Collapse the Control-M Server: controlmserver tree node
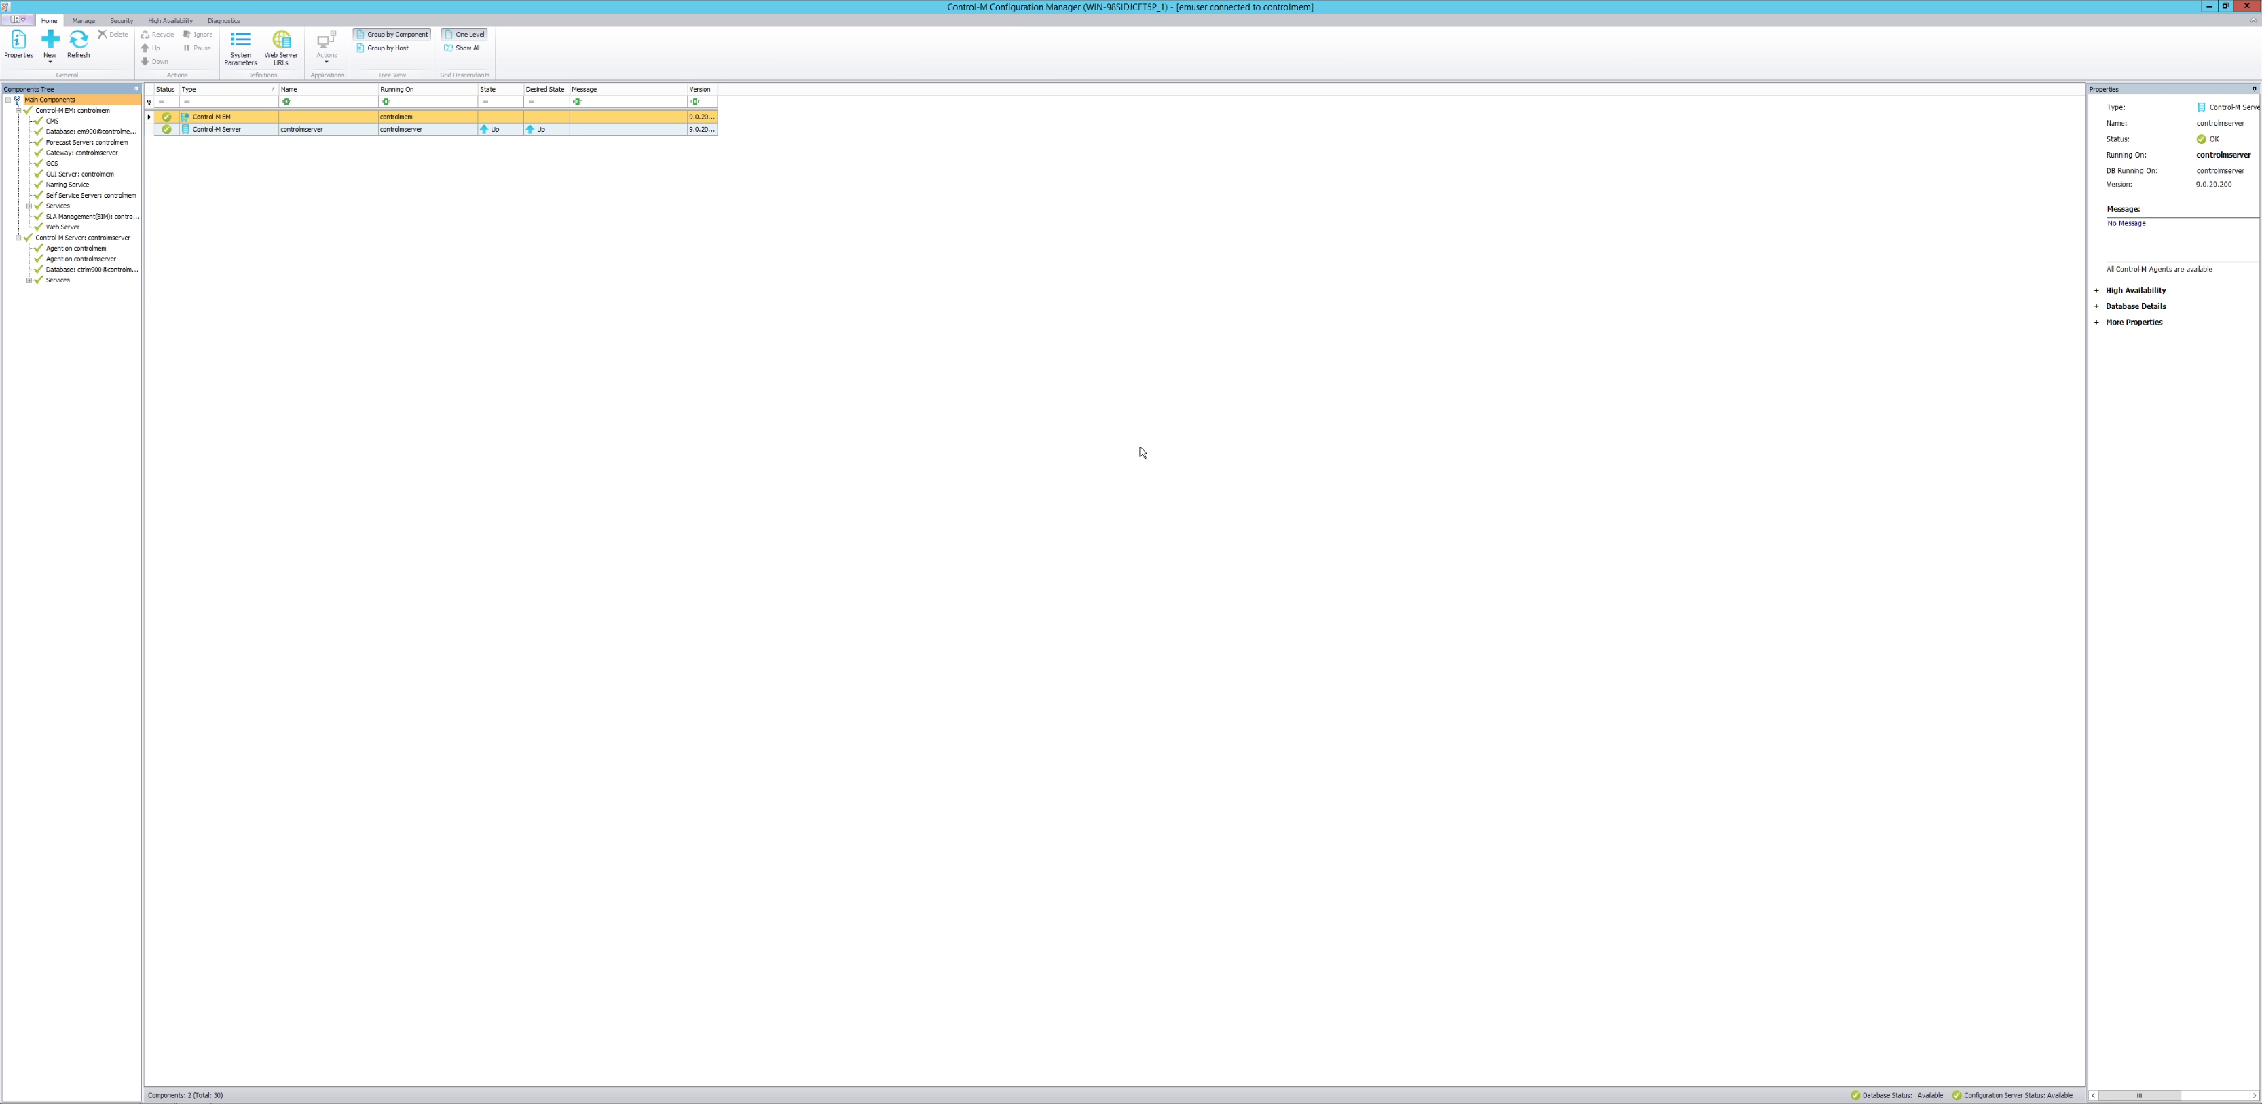Viewport: 2262px width, 1104px height. (x=18, y=238)
